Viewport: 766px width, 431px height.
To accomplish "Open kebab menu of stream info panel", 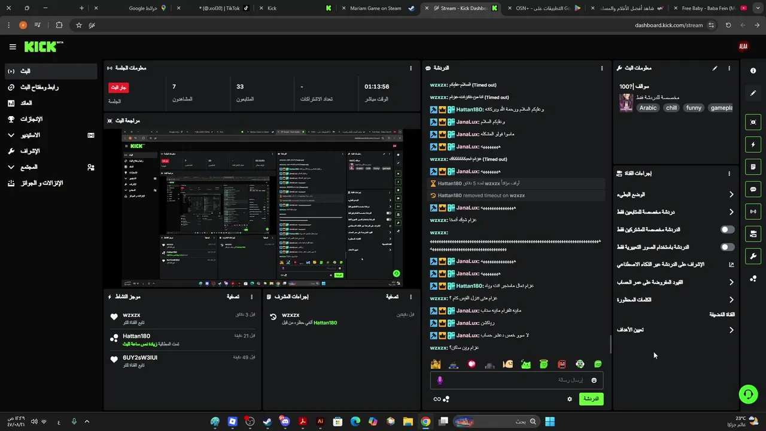I will pos(729,68).
